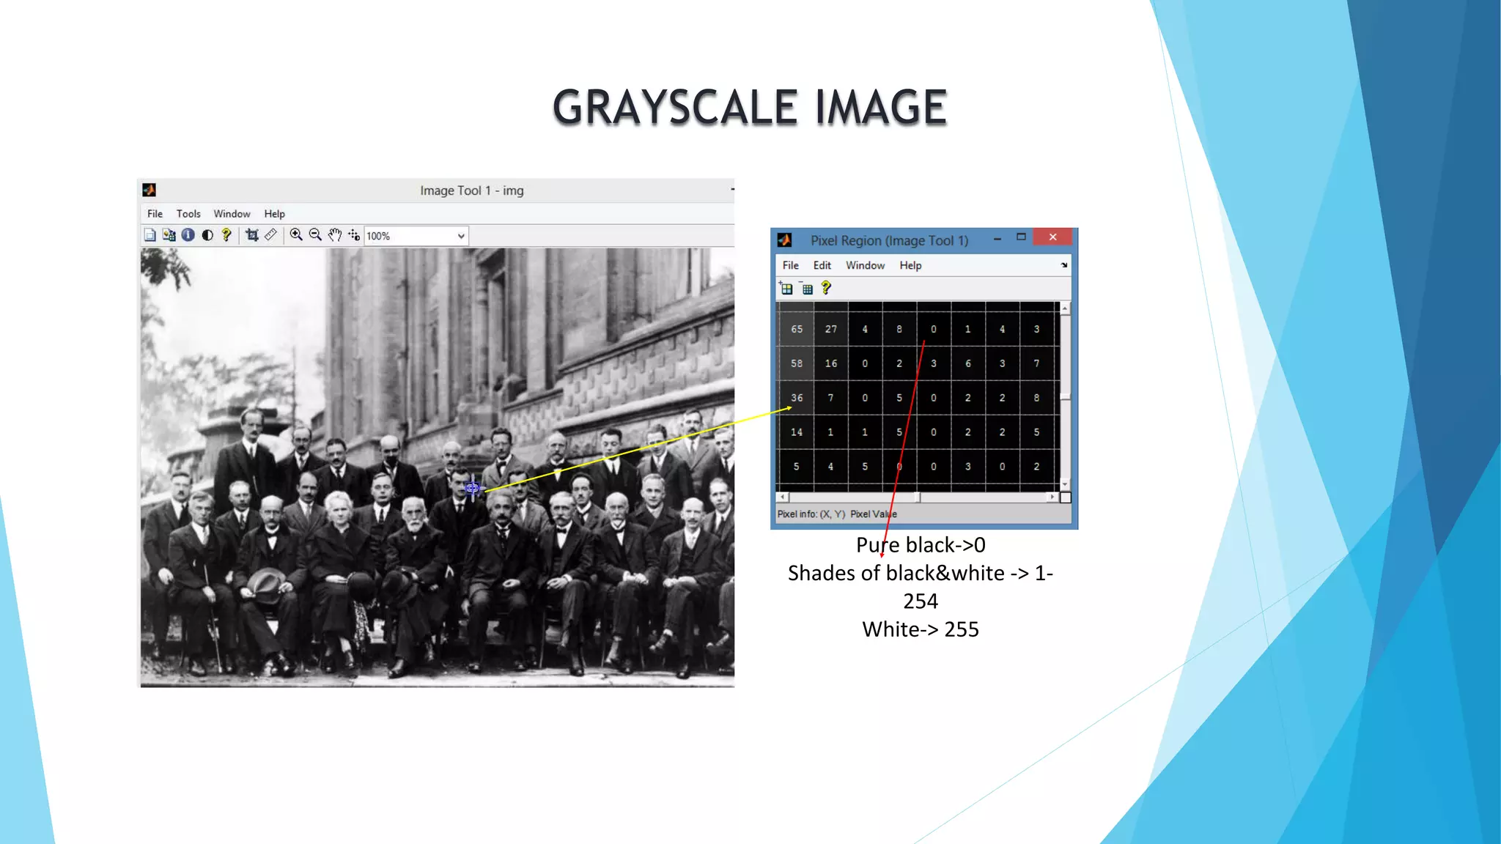The height and width of the screenshot is (844, 1501).
Task: Close the Pixel Region window
Action: pyautogui.click(x=1052, y=237)
